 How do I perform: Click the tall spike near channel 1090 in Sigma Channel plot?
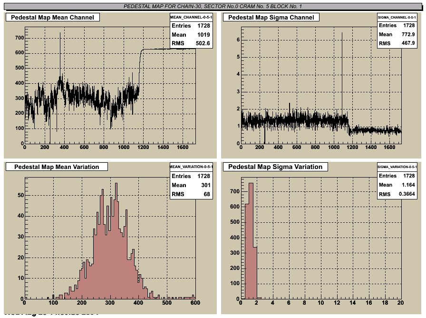tap(342, 73)
